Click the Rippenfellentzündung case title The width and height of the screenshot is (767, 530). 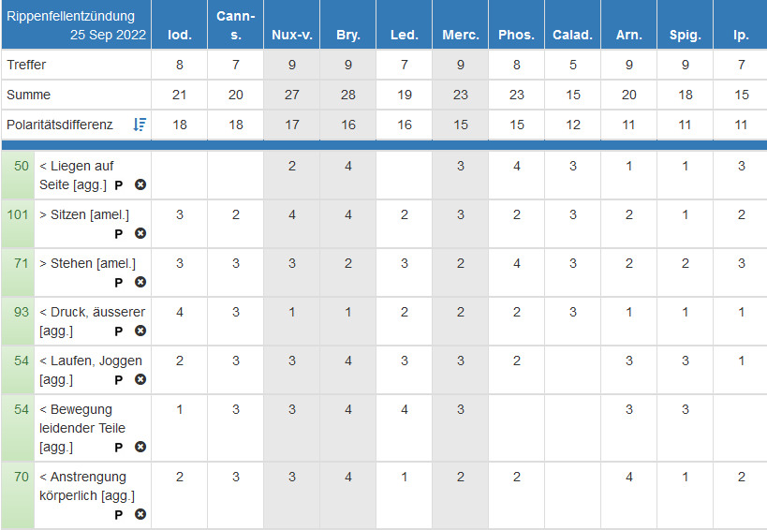pos(71,16)
